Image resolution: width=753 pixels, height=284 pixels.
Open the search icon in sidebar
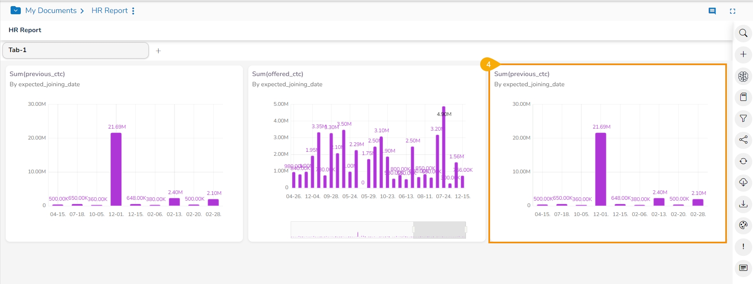(743, 33)
